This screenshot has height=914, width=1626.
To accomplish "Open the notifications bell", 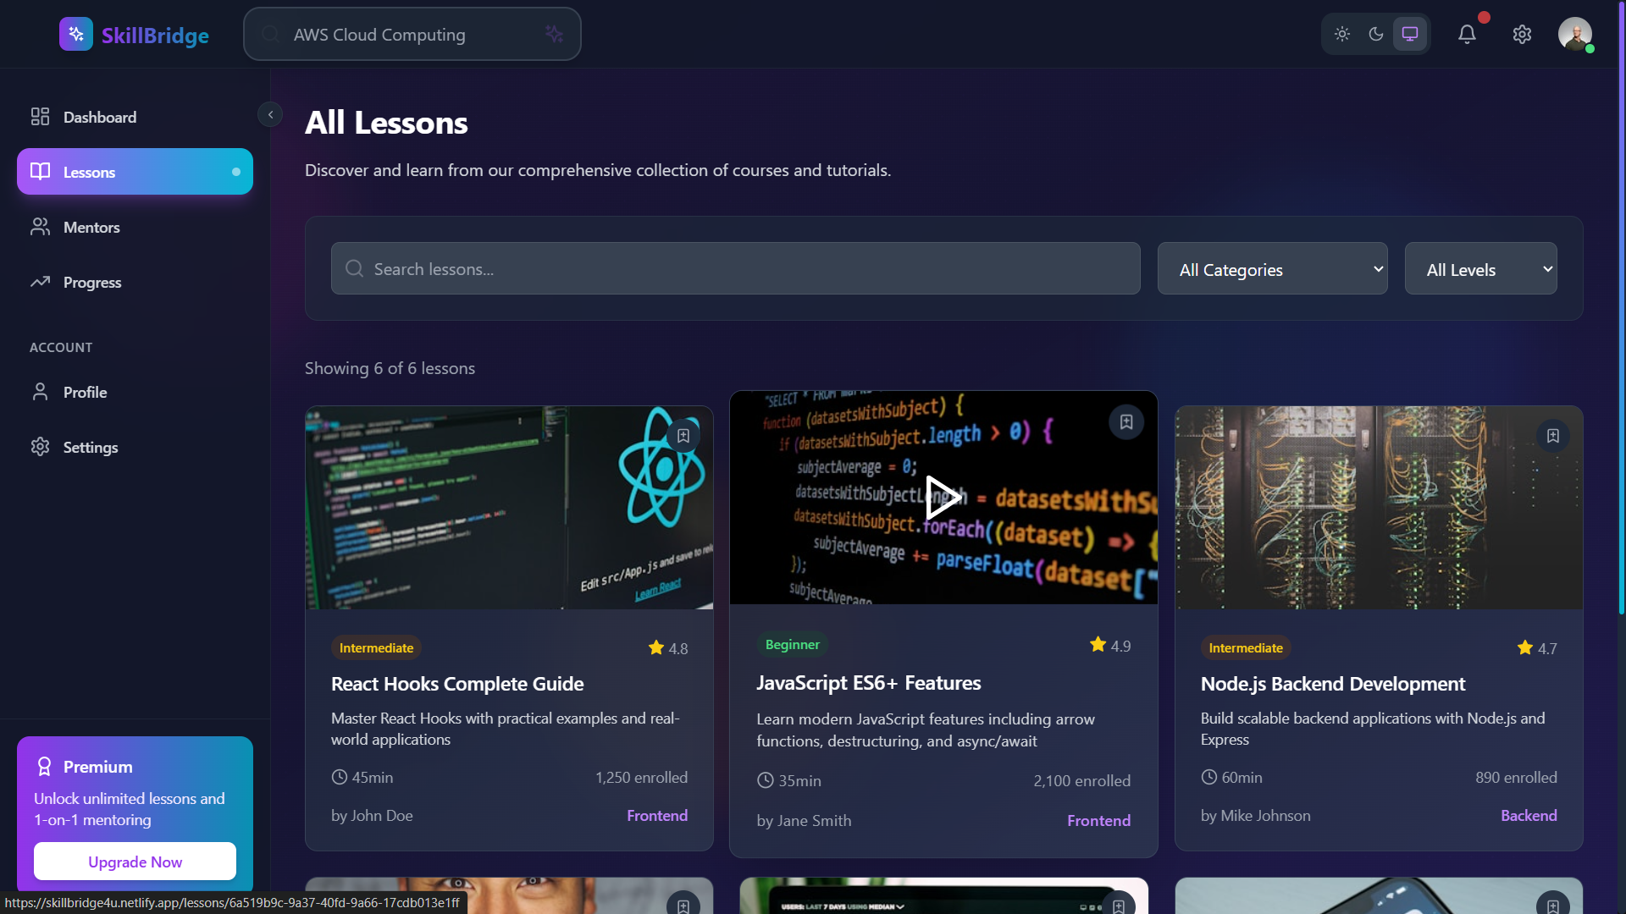I will click(1467, 34).
